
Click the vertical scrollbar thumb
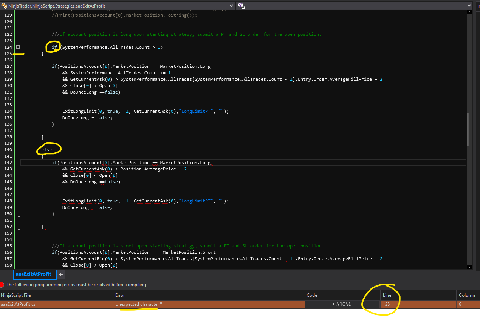tap(469, 129)
